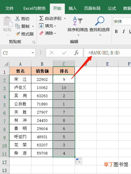Open the 文件 tab

[10, 8]
